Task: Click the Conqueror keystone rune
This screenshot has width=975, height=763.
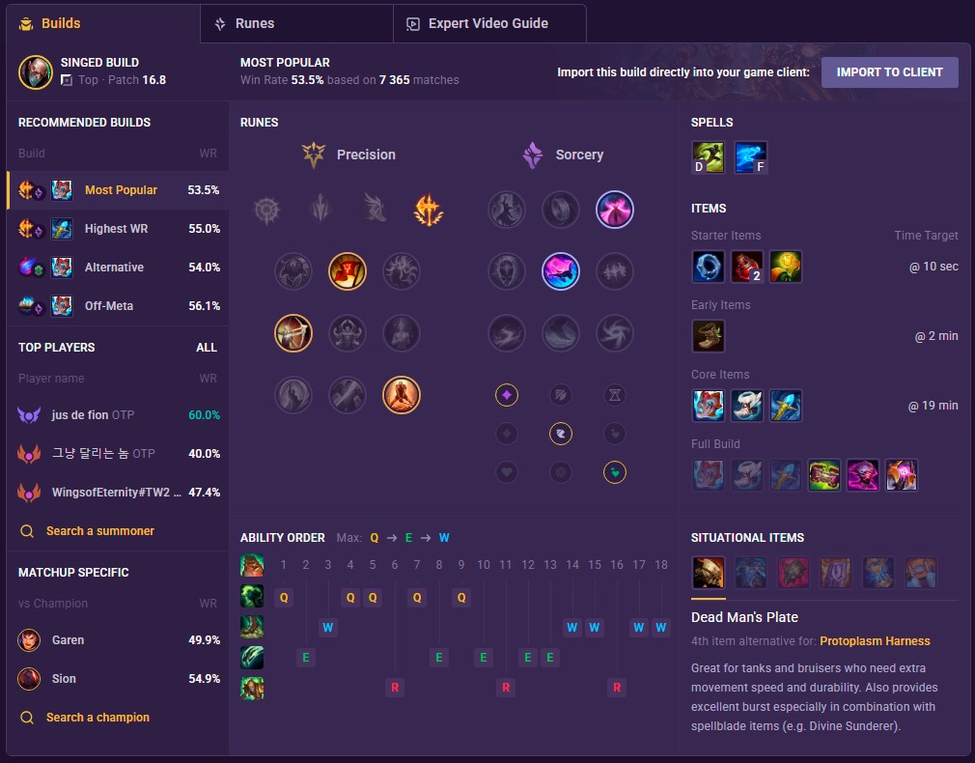Action: pyautogui.click(x=429, y=210)
